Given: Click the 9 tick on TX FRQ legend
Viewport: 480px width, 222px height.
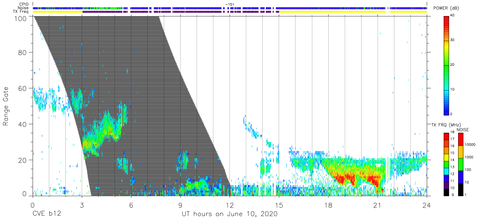Looking at the screenshot, I should (x=453, y=195).
